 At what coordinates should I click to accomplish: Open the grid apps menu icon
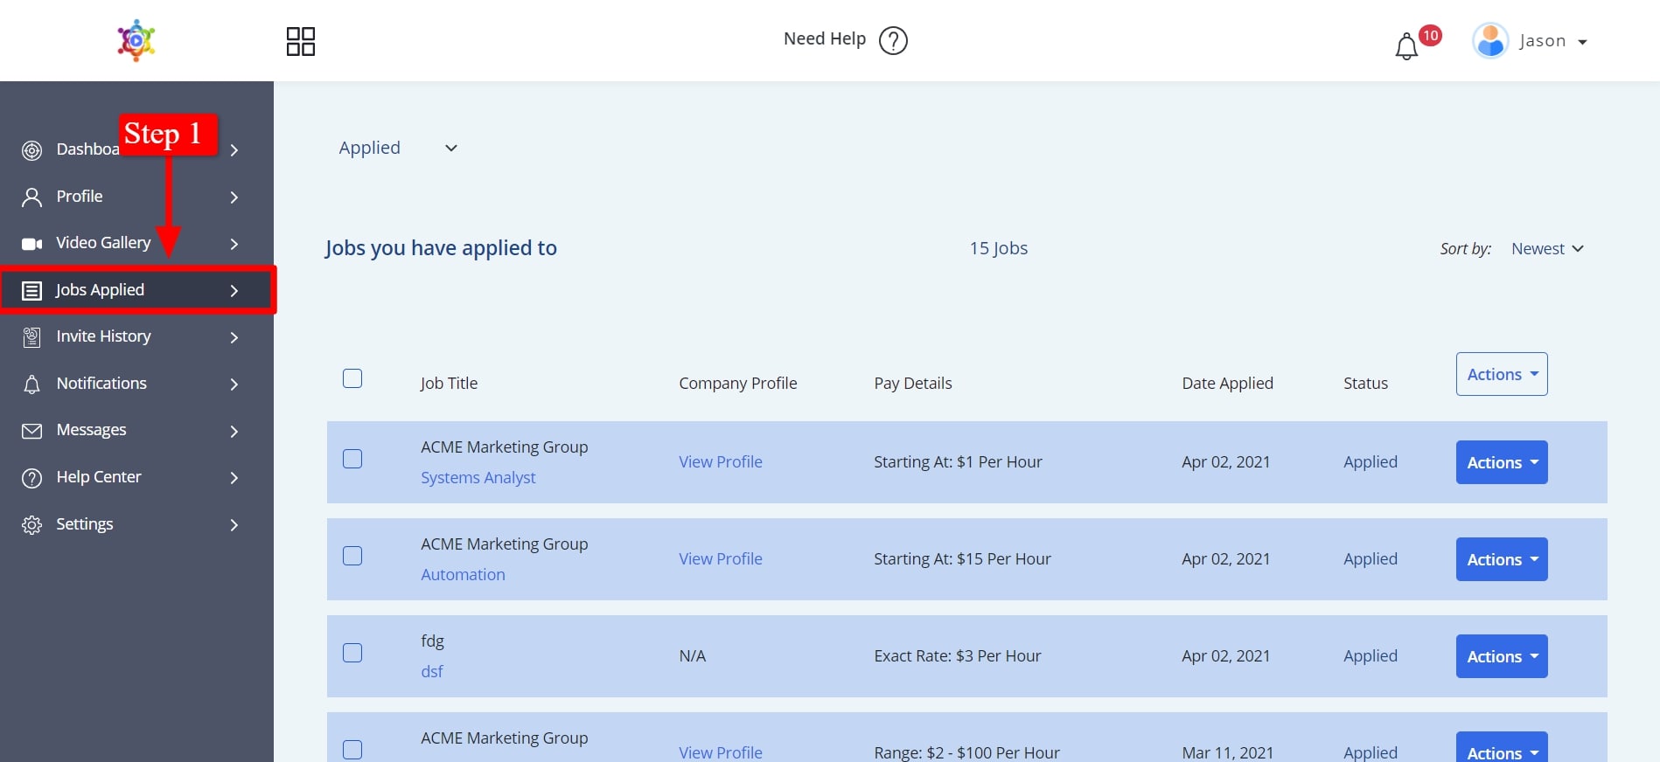[300, 41]
